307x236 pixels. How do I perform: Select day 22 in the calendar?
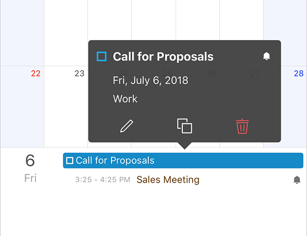click(x=36, y=74)
